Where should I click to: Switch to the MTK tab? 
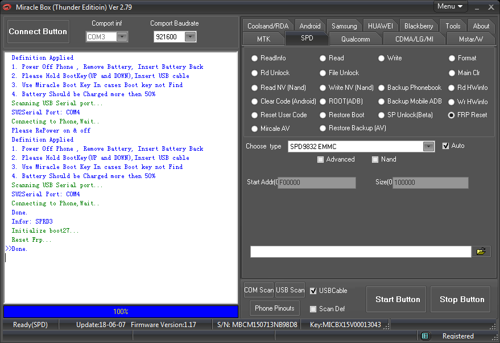[x=263, y=39]
